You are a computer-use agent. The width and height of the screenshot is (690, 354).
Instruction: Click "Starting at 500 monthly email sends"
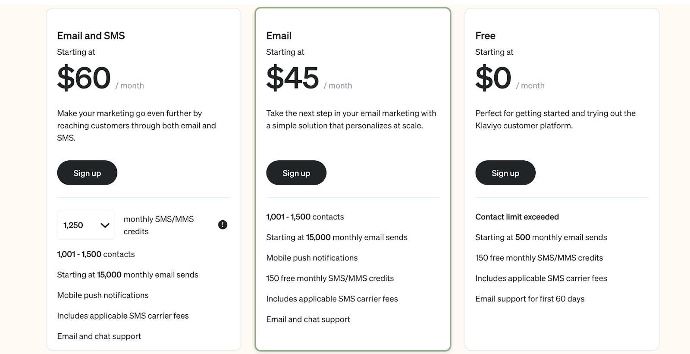(x=541, y=237)
